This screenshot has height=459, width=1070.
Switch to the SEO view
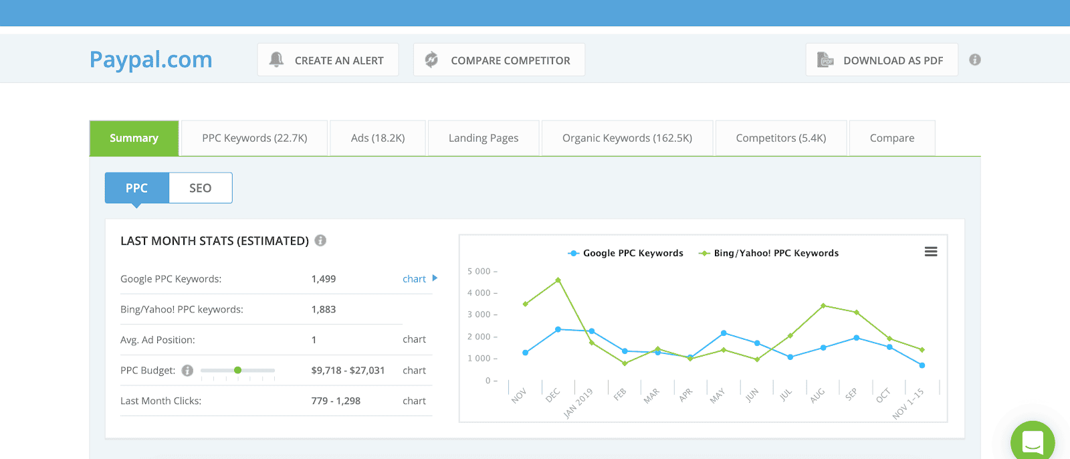(x=201, y=188)
